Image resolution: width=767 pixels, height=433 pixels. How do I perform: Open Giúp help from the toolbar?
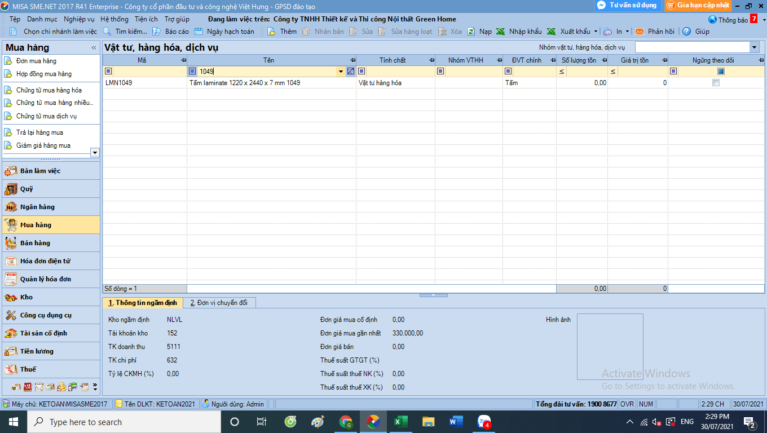click(x=696, y=32)
